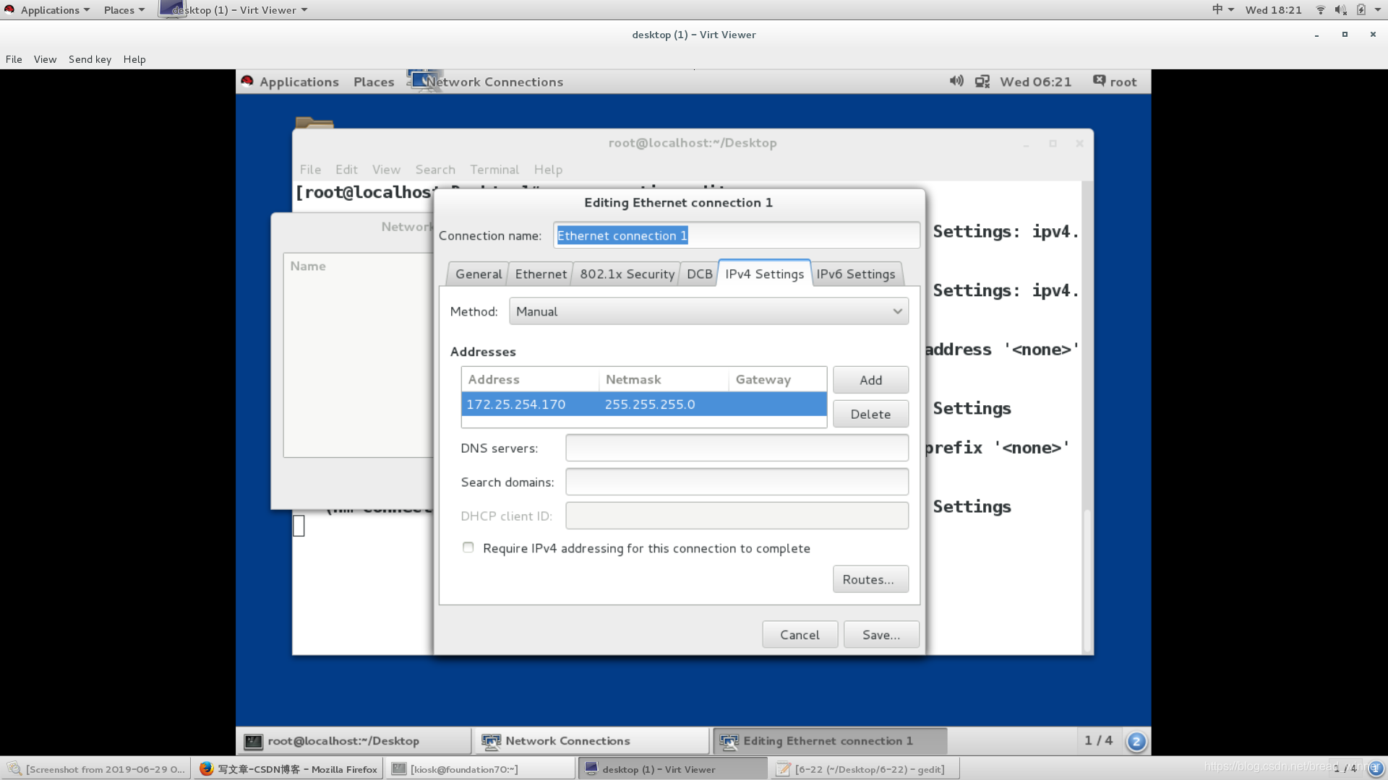The image size is (1388, 780).
Task: Open the host Wi-Fi indicator icon
Action: point(1320,9)
